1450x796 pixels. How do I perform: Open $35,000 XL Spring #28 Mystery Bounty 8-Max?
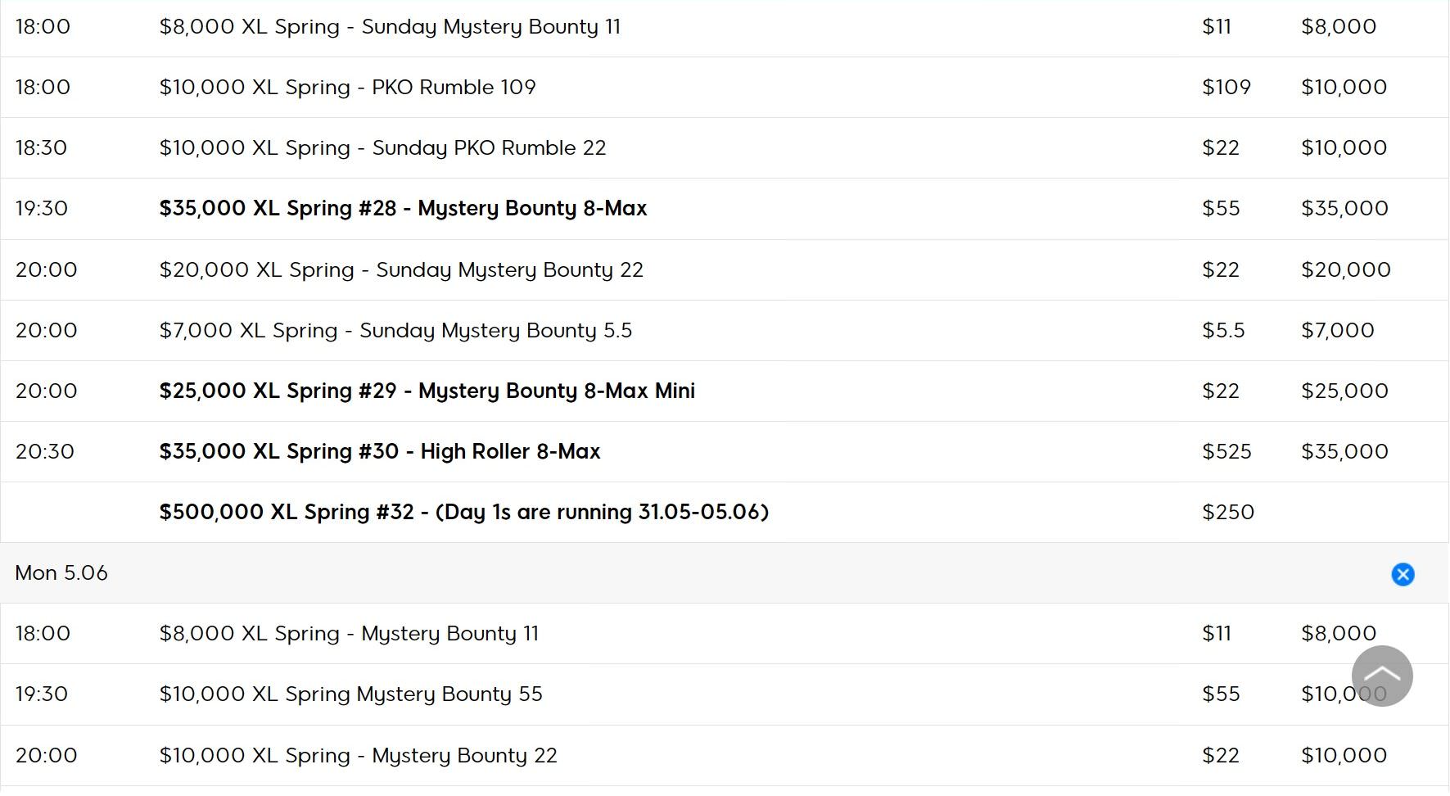click(403, 209)
